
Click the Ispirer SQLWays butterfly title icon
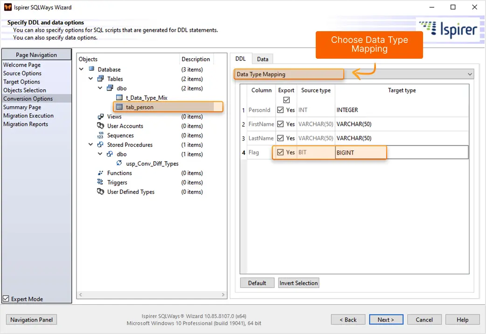(x=8, y=7)
